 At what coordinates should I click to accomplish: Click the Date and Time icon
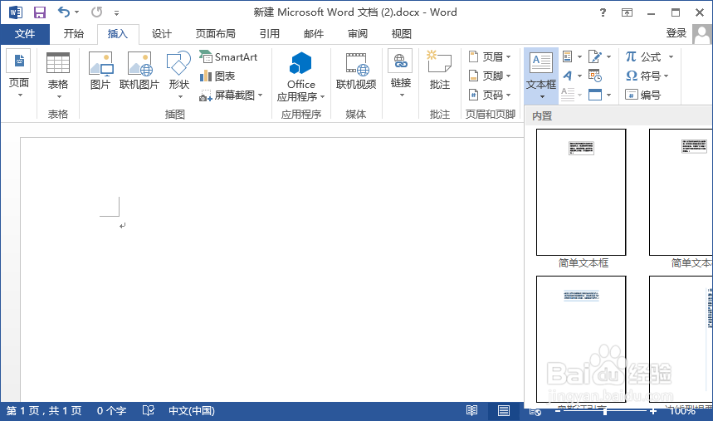[x=595, y=76]
